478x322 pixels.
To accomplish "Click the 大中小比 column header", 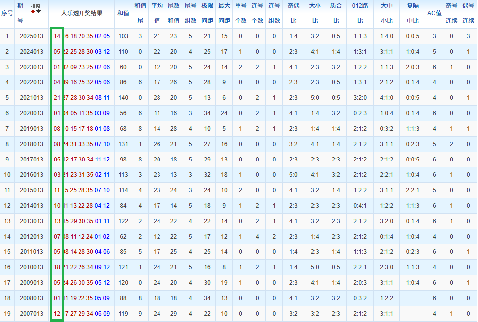I will coord(387,13).
